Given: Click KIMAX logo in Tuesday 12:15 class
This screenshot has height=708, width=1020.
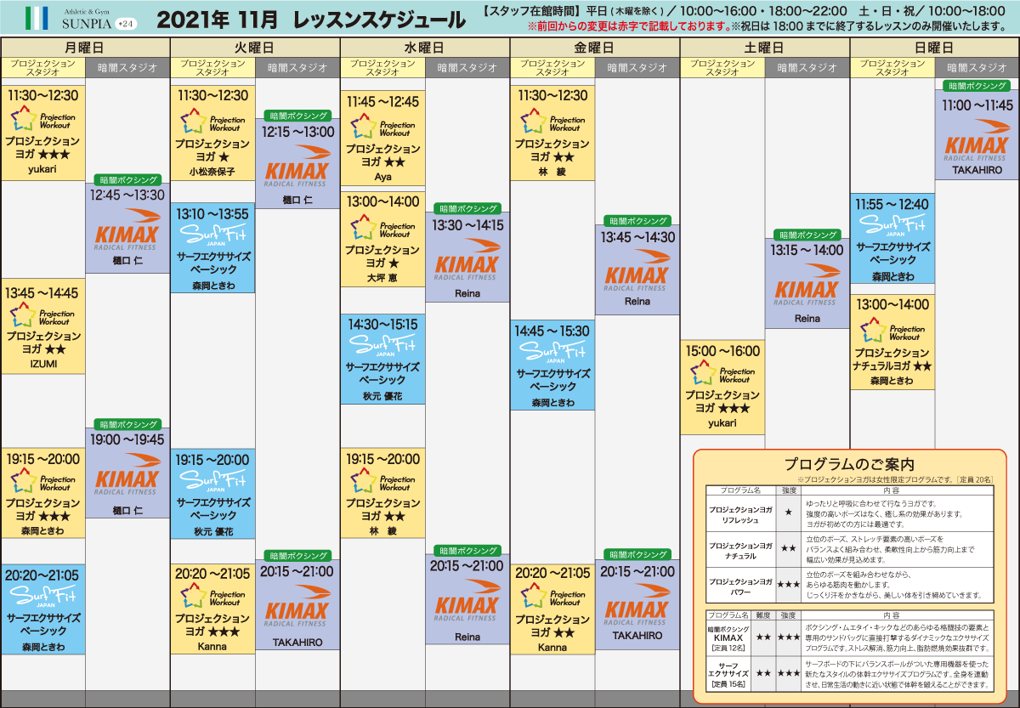Looking at the screenshot, I should tap(297, 174).
